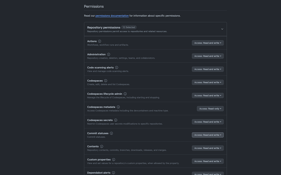Click the Contents permission info icon
The image size is (281, 175).
[102, 146]
